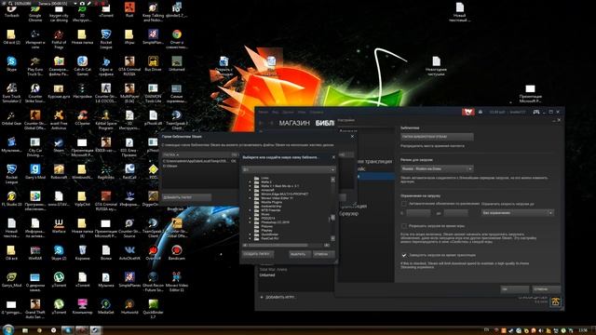The image size is (596, 335).
Task: Click the folder tree vertical scrollbar
Action: (x=332, y=208)
